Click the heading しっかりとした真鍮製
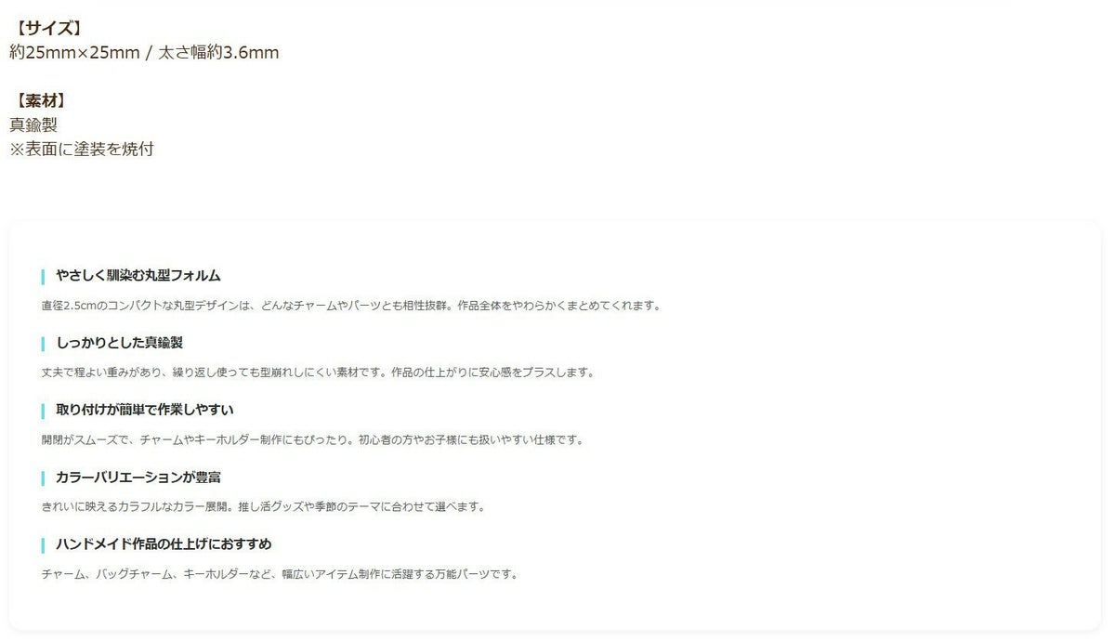Screen dimensions: 1115x641 (x=120, y=343)
